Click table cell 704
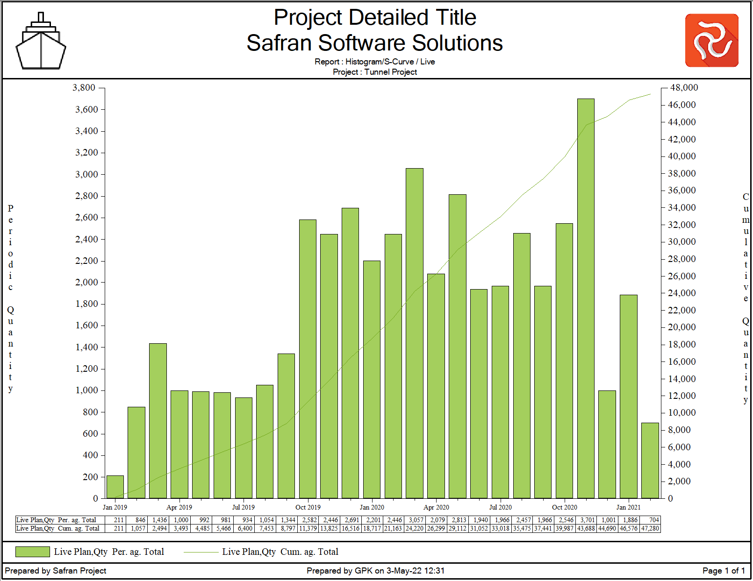Image resolution: width=753 pixels, height=581 pixels. coord(650,520)
